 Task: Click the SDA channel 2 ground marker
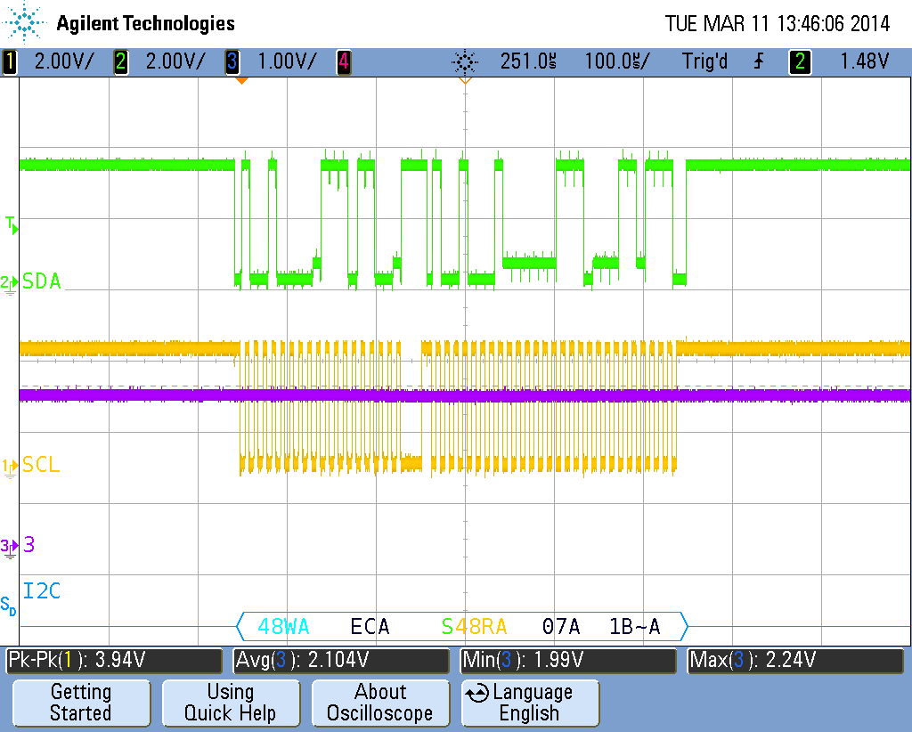[9, 284]
